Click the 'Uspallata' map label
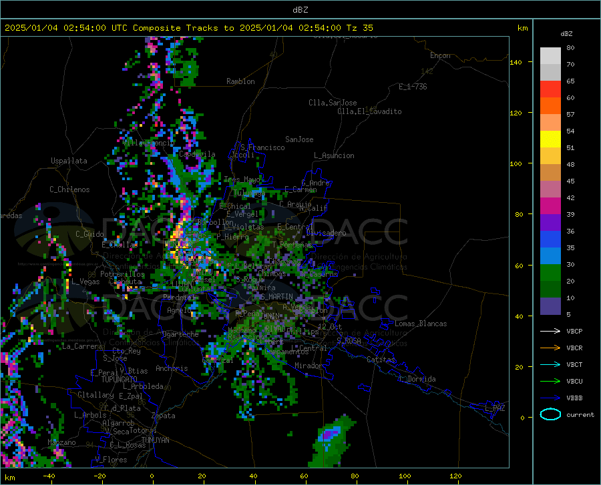 (x=69, y=161)
